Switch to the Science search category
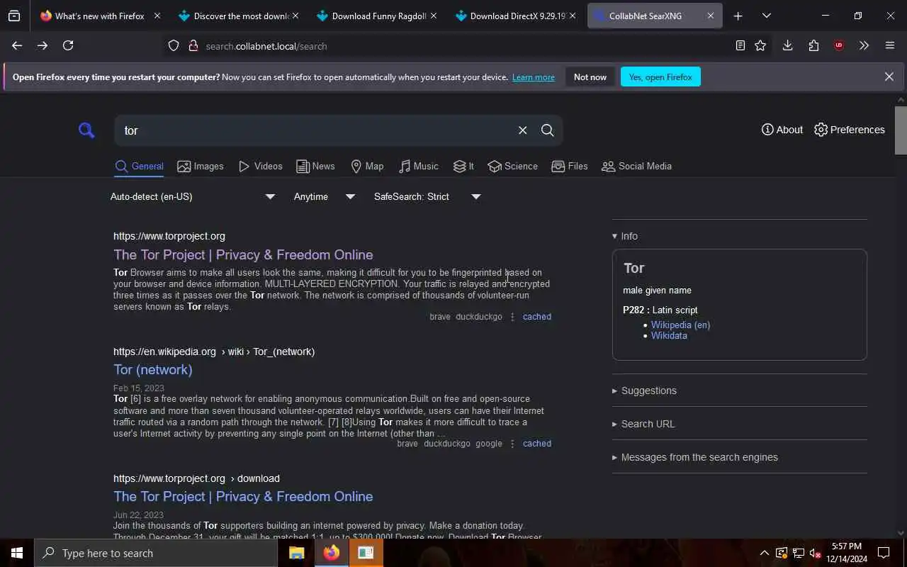Image resolution: width=907 pixels, height=567 pixels. [513, 166]
